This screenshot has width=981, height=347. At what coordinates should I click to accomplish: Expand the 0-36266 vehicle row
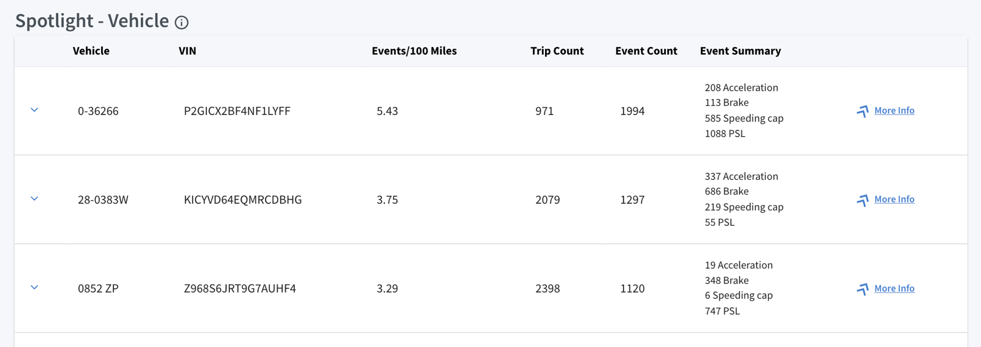(34, 110)
